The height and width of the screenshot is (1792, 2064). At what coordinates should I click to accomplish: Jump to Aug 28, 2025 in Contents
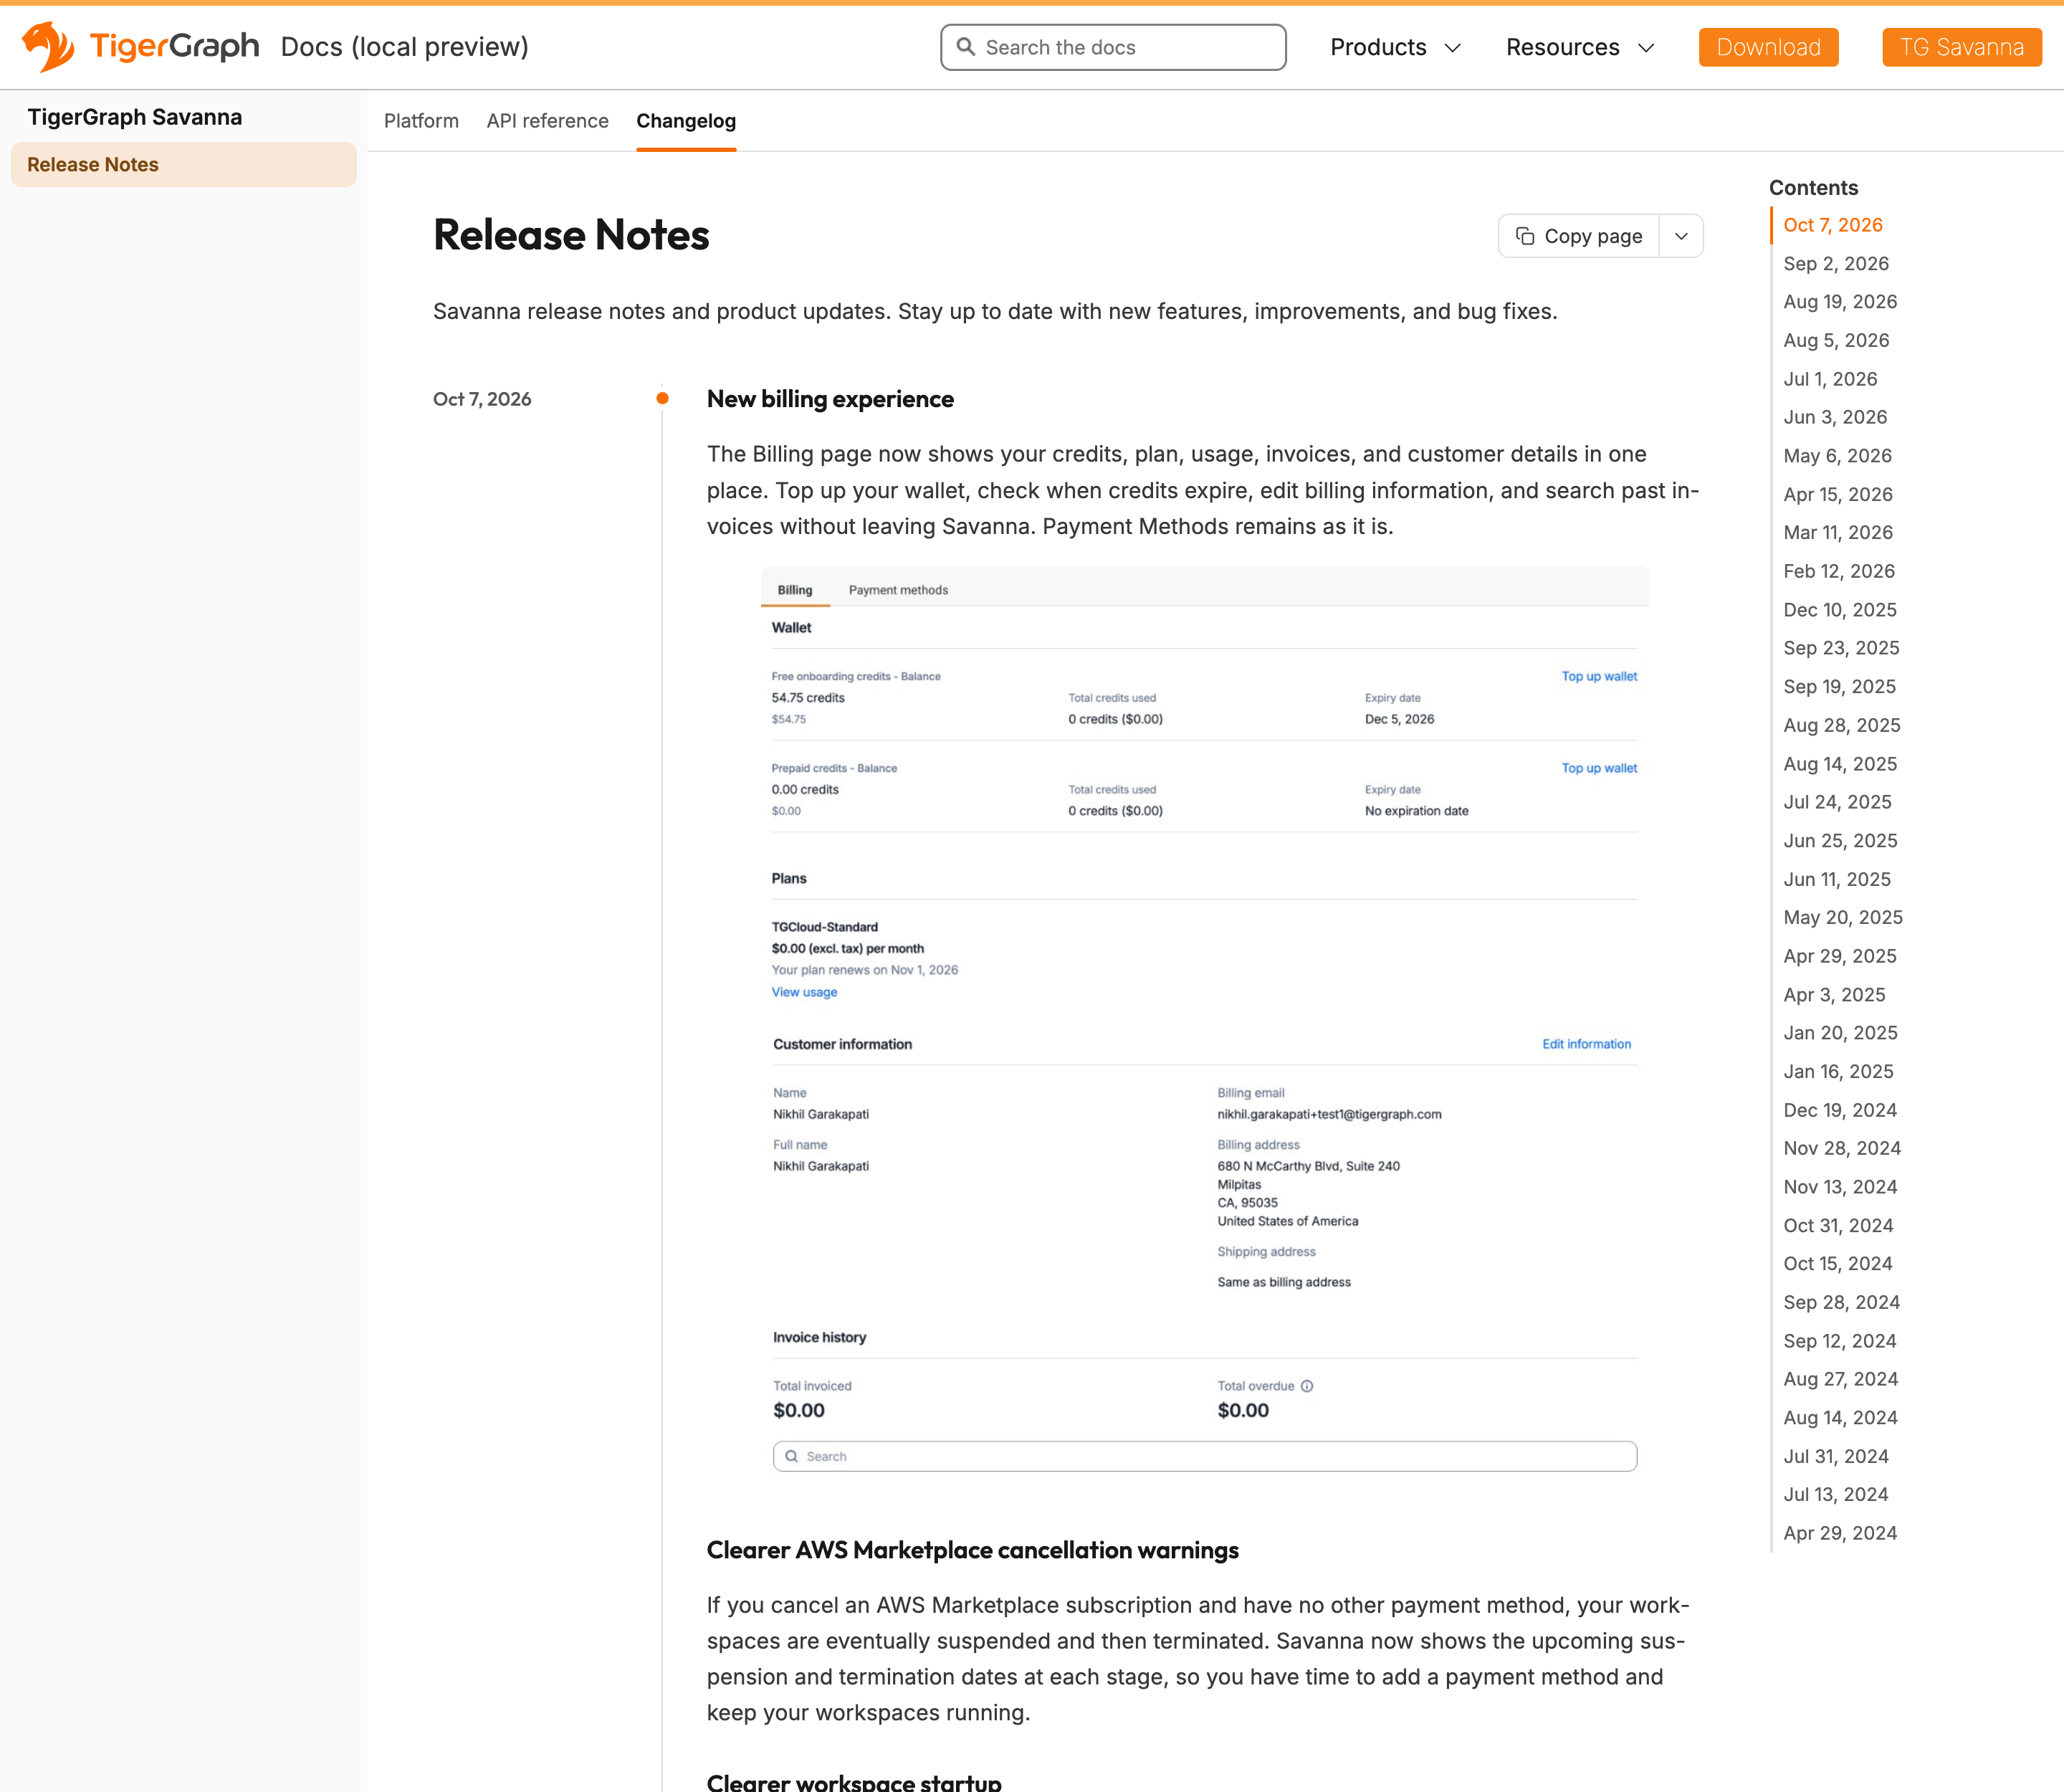[x=1842, y=725]
